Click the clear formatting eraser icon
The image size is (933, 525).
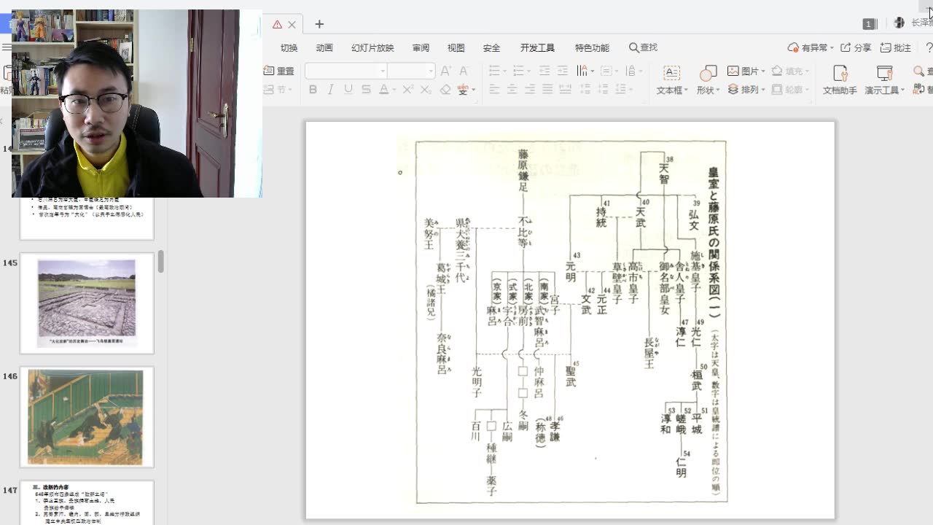click(x=445, y=90)
